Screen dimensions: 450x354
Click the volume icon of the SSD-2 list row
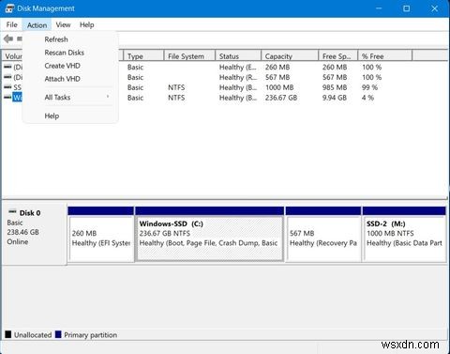point(7,87)
